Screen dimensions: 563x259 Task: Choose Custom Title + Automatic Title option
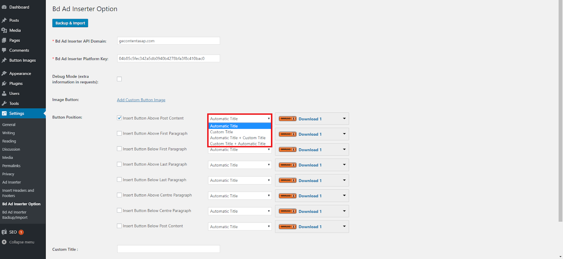click(x=240, y=144)
